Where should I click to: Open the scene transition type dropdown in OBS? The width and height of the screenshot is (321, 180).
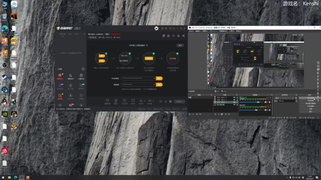click(x=284, y=98)
